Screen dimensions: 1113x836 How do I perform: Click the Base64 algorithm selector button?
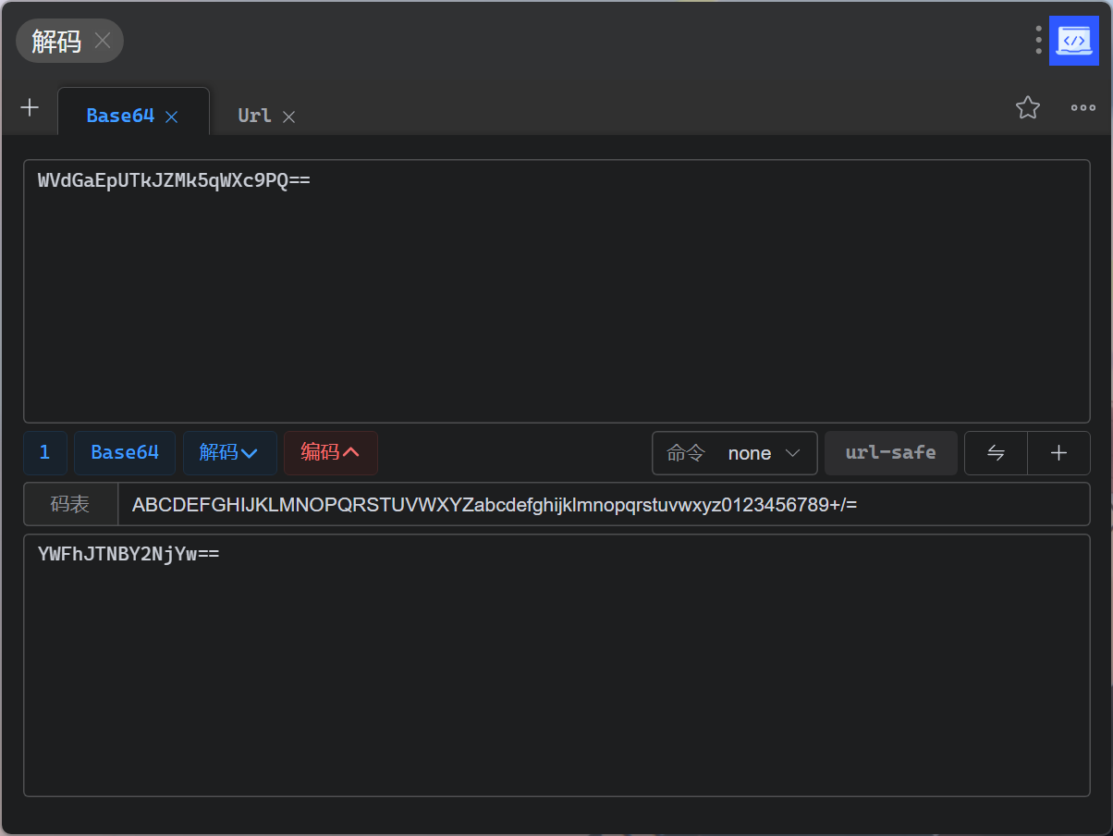click(125, 452)
